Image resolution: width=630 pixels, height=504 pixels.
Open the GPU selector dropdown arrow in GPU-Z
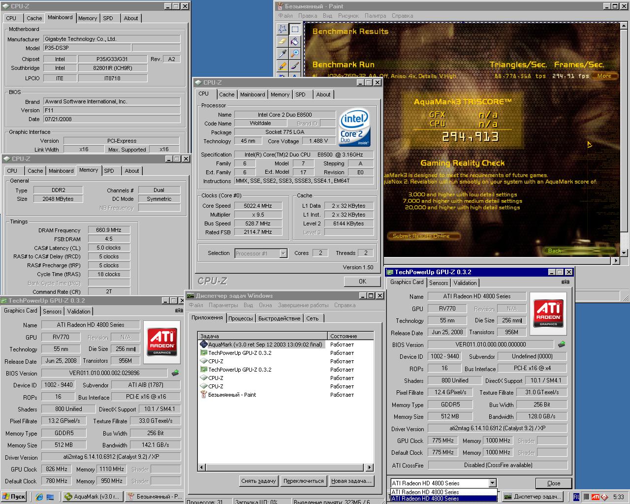pos(492,483)
